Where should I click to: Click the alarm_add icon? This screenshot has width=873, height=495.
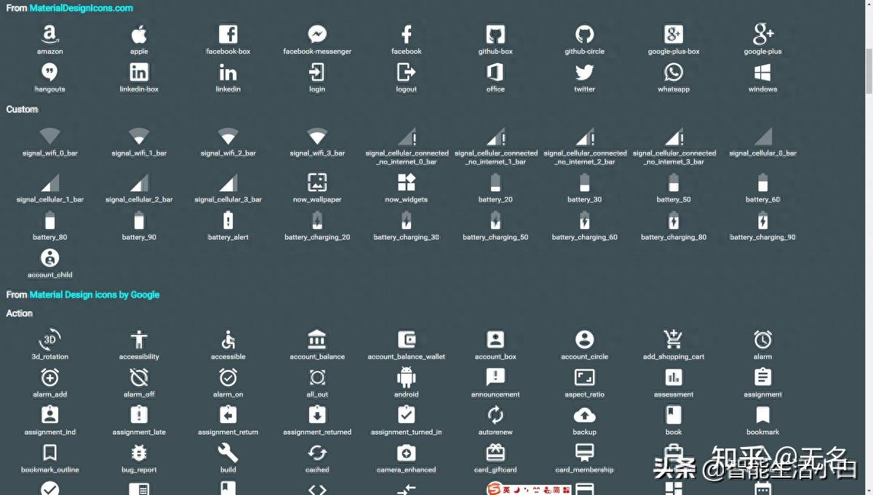coord(49,377)
